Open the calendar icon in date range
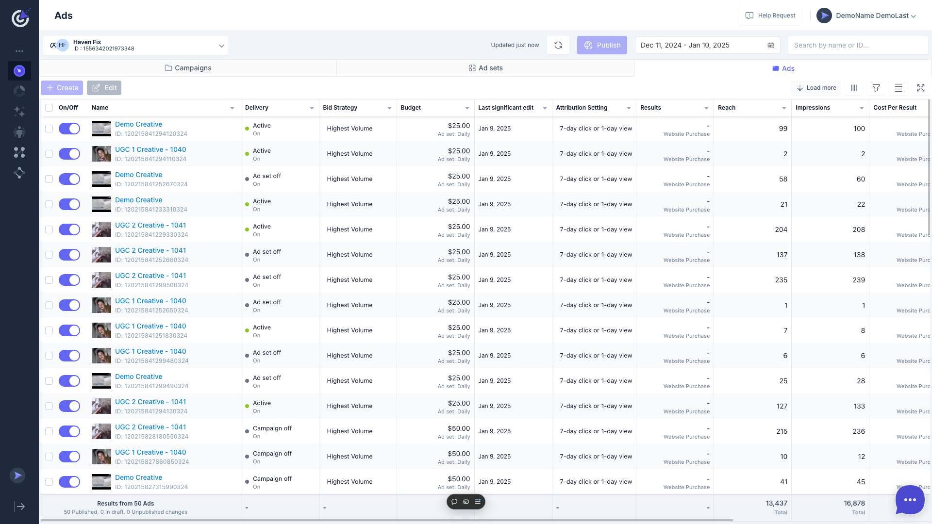 (771, 45)
